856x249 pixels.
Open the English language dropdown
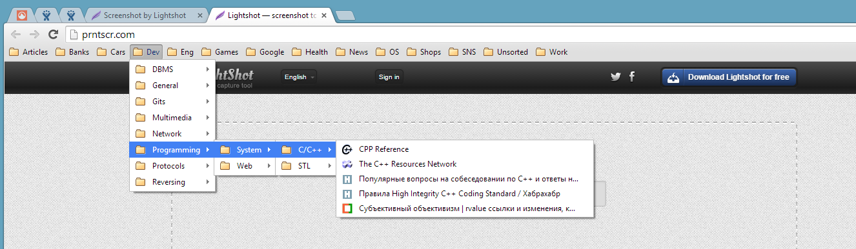coord(300,77)
